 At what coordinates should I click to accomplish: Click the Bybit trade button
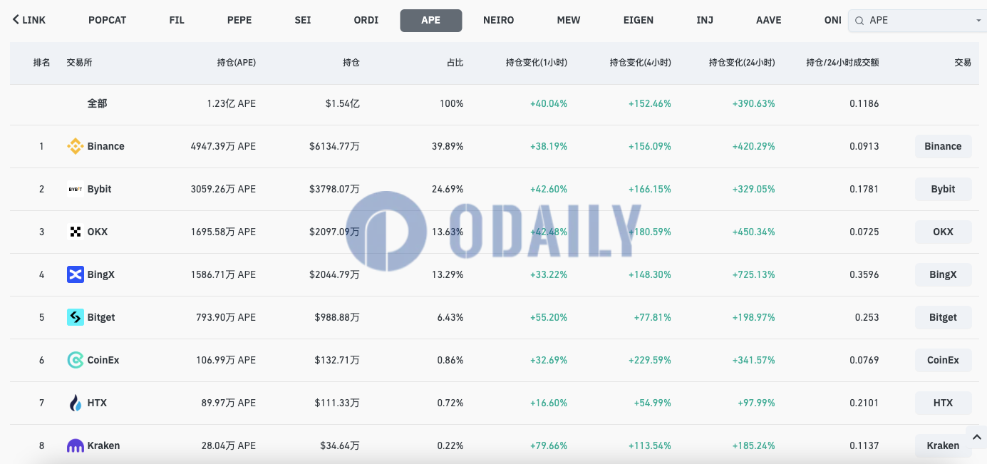[x=943, y=189]
